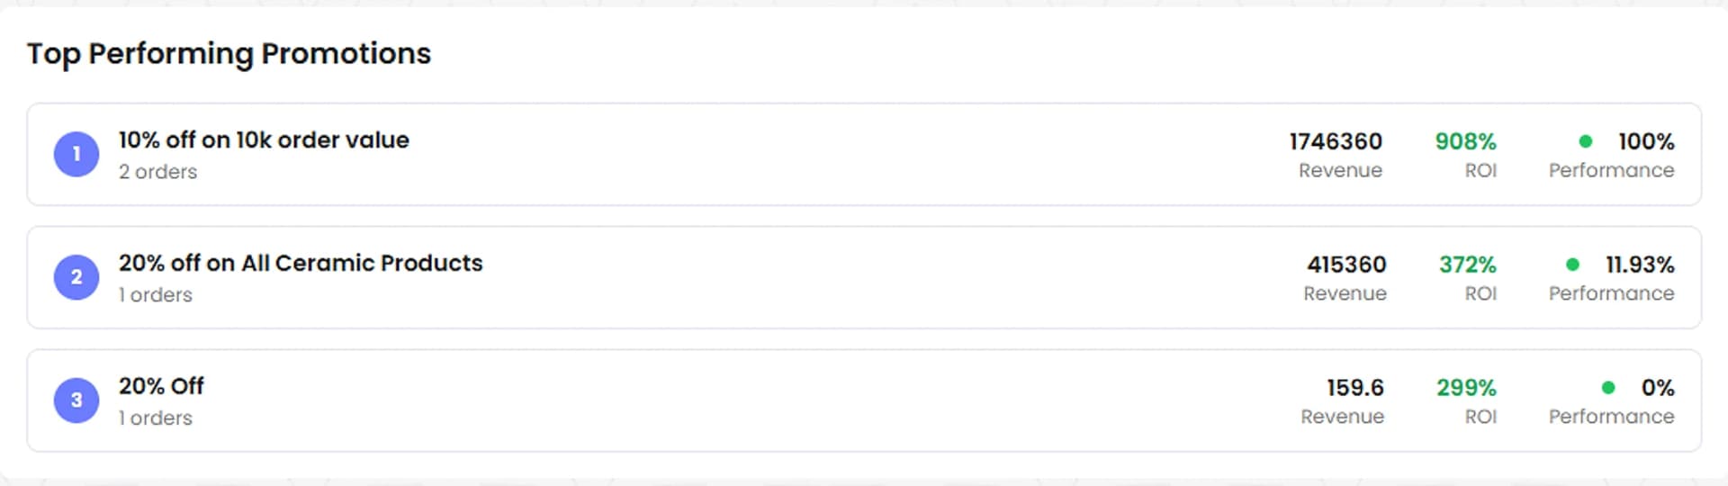Viewport: 1728px width, 486px height.
Task: Open the 10% off on 10k order value promotion
Action: pyautogui.click(x=264, y=140)
